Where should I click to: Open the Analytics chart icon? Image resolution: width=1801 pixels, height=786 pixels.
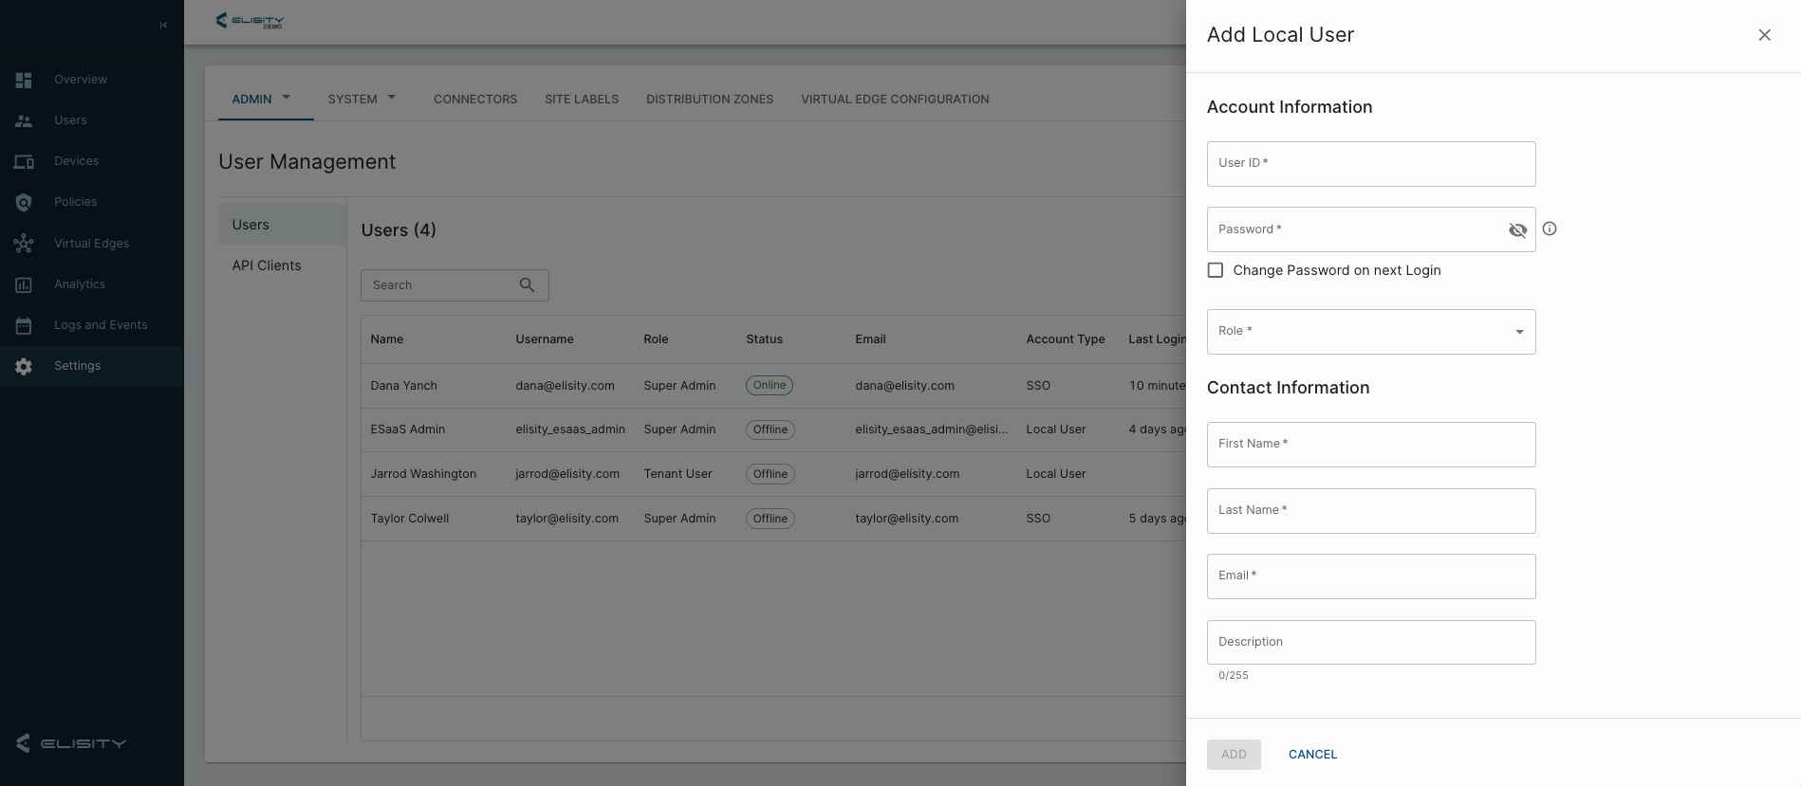[24, 284]
